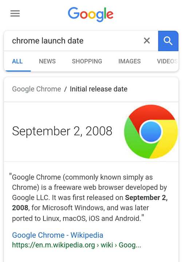Switch to the NEWS tab
Screen dimensions: 182x262
[47, 61]
